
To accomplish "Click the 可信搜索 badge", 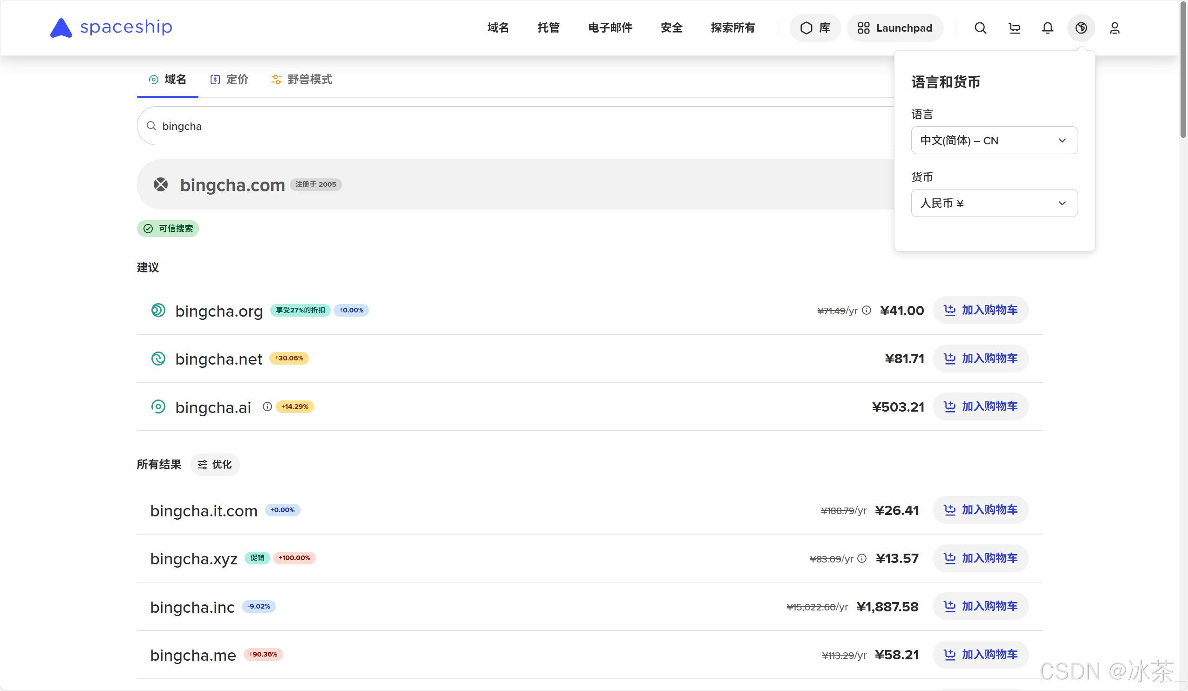I will 168,229.
